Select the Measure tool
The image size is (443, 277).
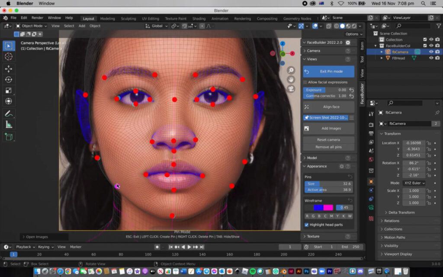click(x=9, y=125)
